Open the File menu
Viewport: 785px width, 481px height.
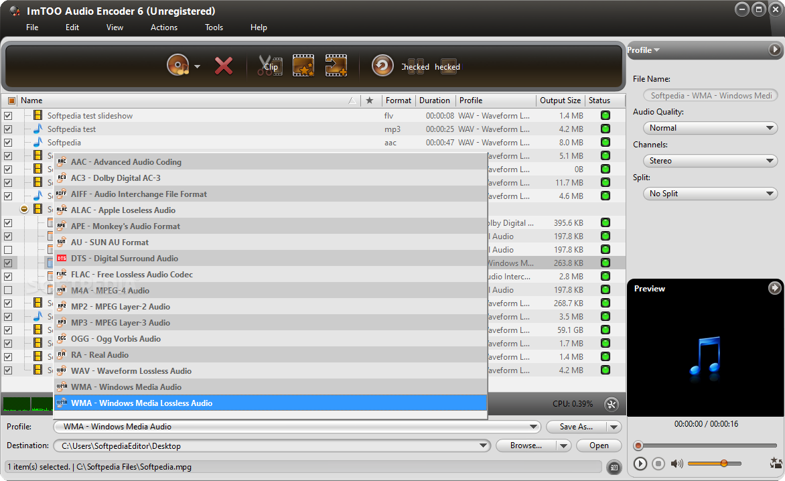coord(32,27)
